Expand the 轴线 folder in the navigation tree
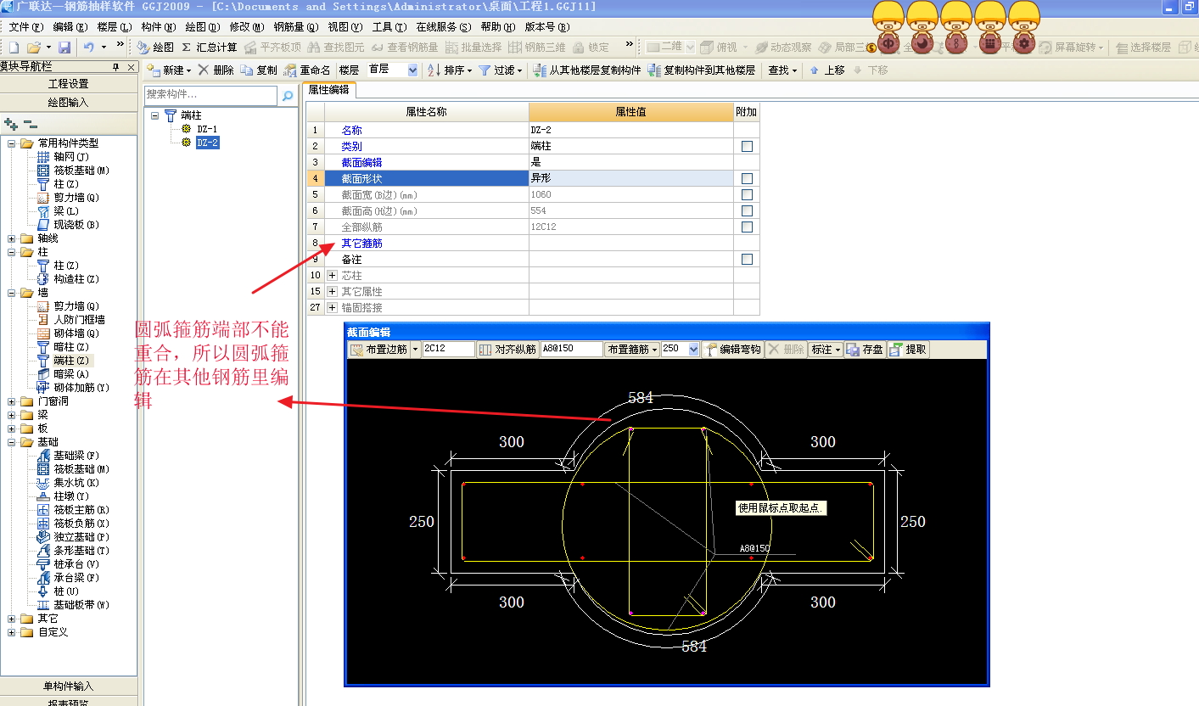 (12, 238)
